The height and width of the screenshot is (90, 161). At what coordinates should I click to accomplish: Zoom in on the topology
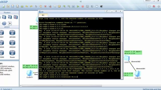(x=64, y=6)
